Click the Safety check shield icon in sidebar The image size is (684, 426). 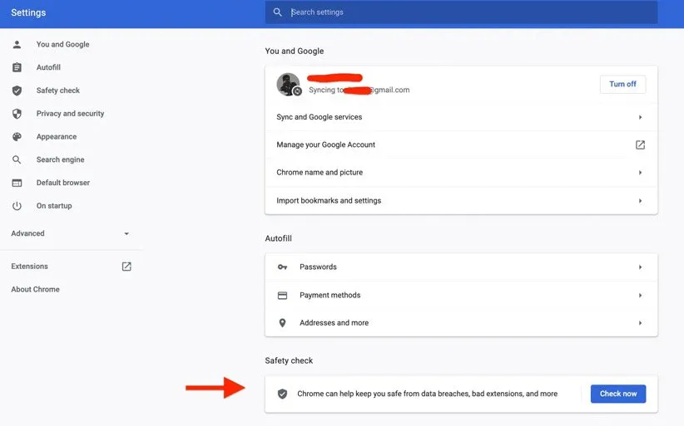(x=17, y=91)
